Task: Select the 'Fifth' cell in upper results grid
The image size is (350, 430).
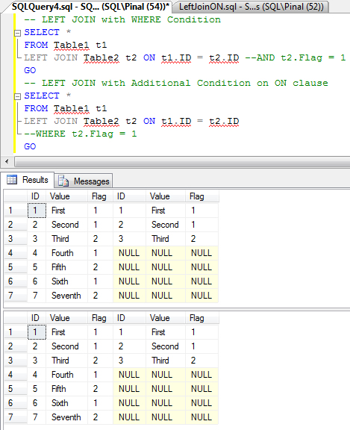Action: pos(66,267)
